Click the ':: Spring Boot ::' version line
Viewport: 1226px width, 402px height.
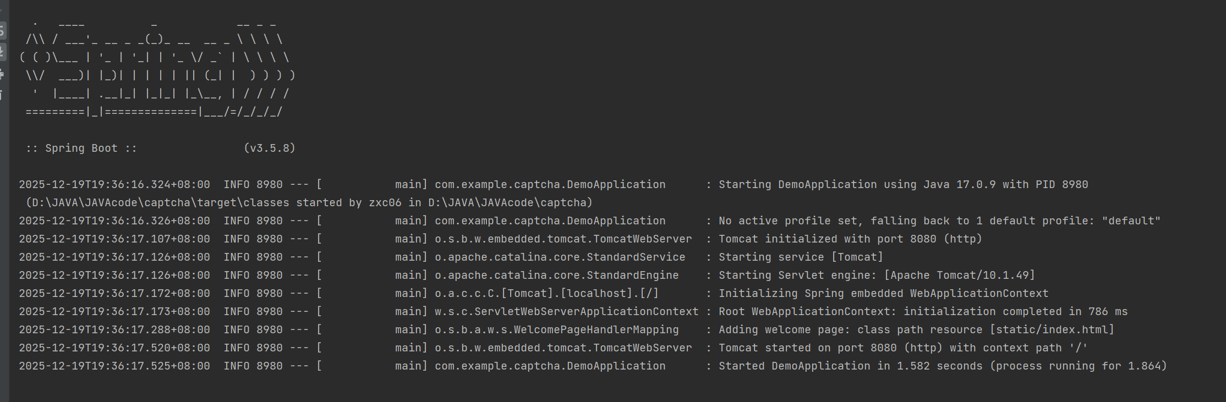[x=161, y=148]
